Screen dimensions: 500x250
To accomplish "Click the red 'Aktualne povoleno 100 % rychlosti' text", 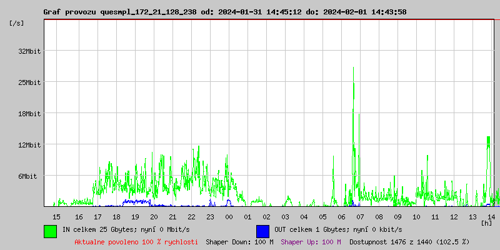I will coord(136,242).
